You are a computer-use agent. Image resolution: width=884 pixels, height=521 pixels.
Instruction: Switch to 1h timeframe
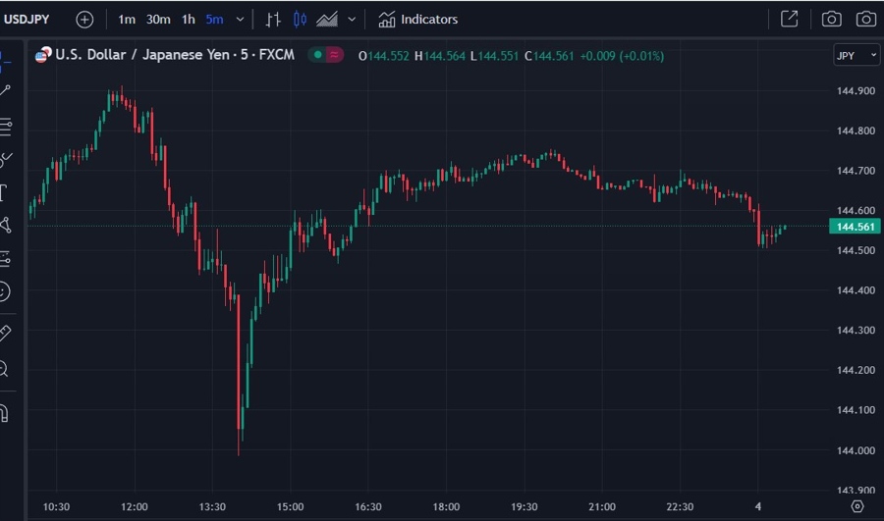(189, 20)
